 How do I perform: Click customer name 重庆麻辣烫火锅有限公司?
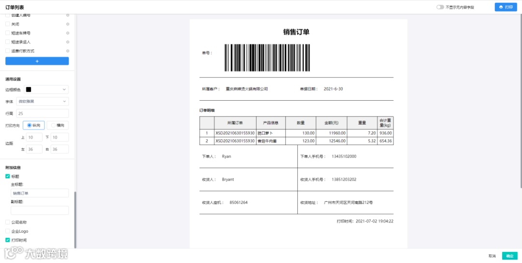pyautogui.click(x=246, y=89)
